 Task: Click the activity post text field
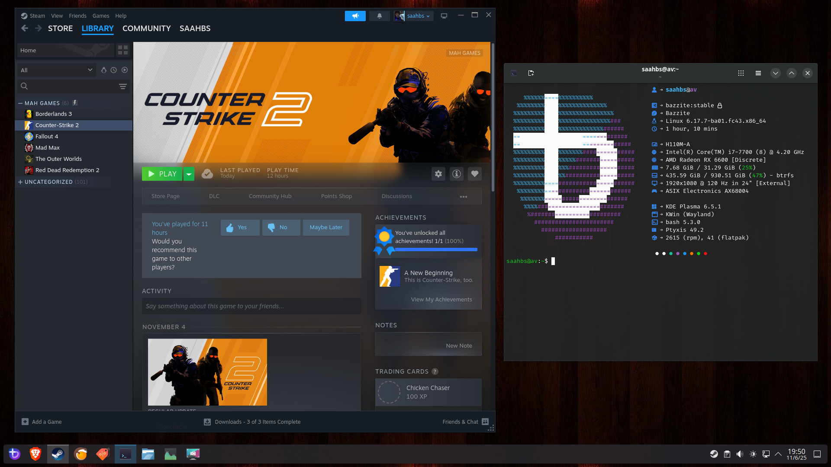pyautogui.click(x=251, y=306)
